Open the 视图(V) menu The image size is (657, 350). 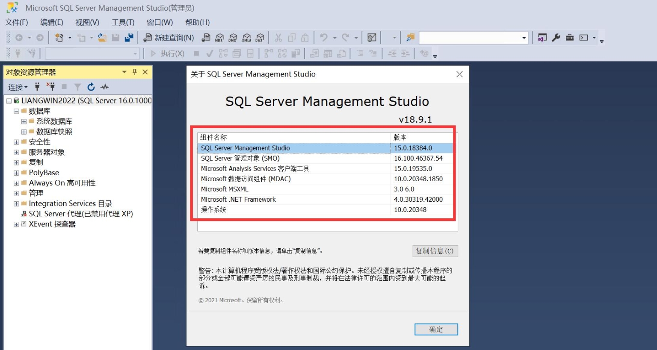pos(87,22)
